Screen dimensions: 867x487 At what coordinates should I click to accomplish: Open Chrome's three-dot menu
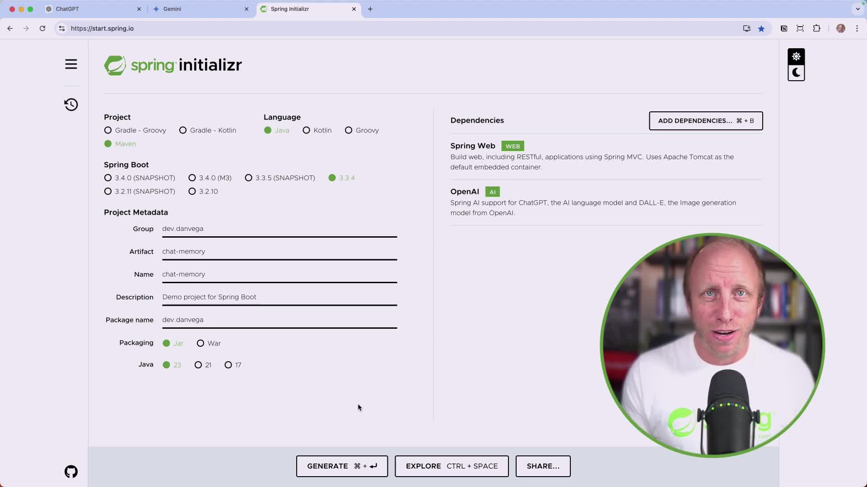click(857, 28)
